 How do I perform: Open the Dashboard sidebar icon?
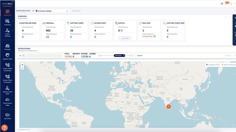click(8, 12)
